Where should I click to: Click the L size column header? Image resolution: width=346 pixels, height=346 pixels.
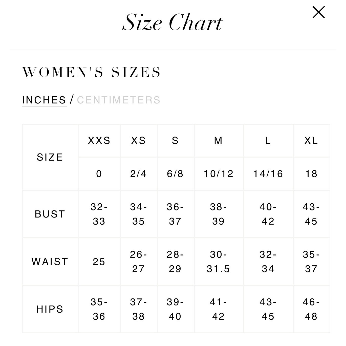[x=268, y=141]
